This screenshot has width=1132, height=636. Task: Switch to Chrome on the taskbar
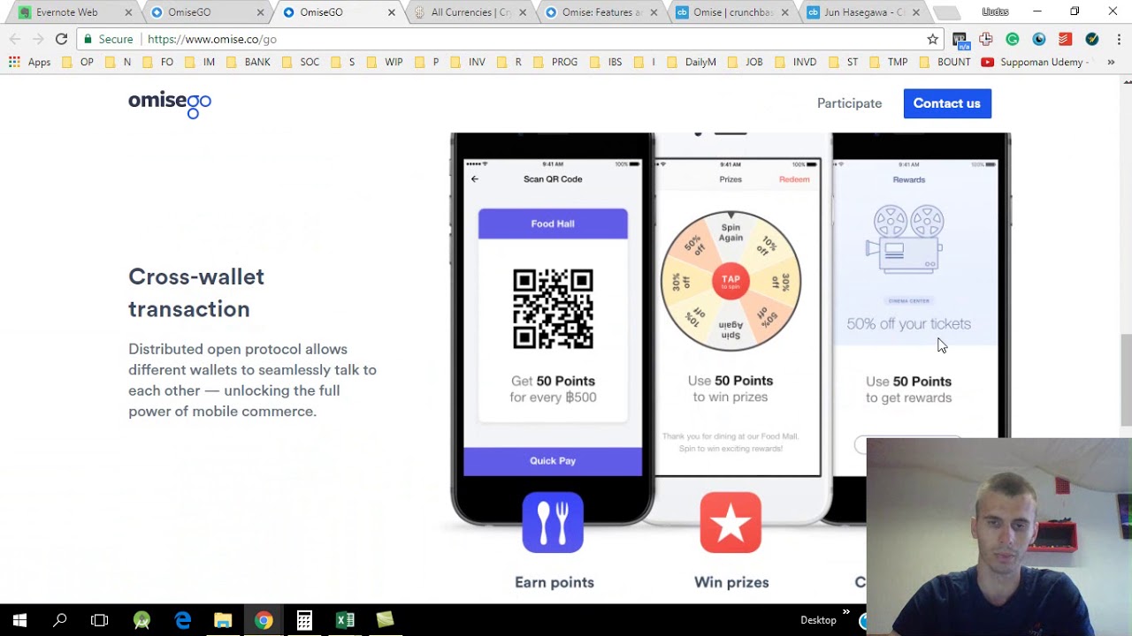[x=264, y=620]
